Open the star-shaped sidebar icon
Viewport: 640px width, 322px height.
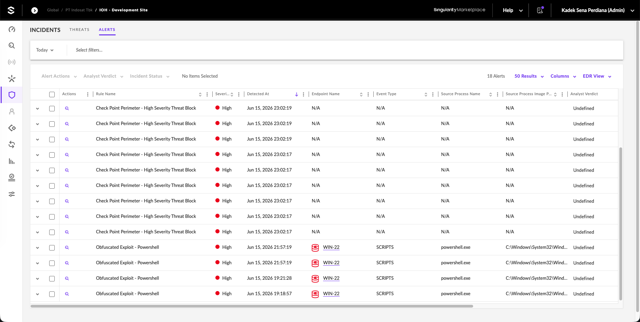click(12, 79)
